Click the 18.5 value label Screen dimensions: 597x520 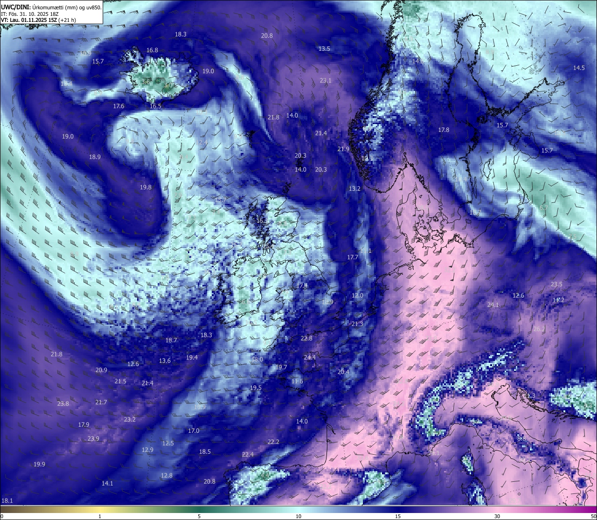pyautogui.click(x=205, y=451)
